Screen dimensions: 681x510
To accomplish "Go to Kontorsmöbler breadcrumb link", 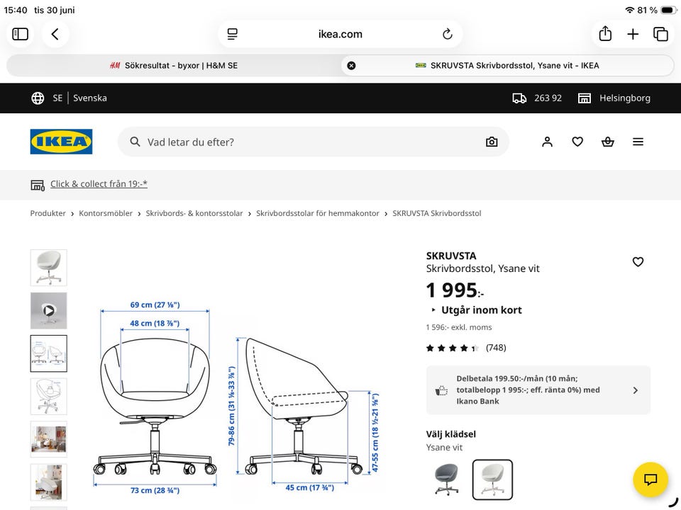I will click(106, 213).
